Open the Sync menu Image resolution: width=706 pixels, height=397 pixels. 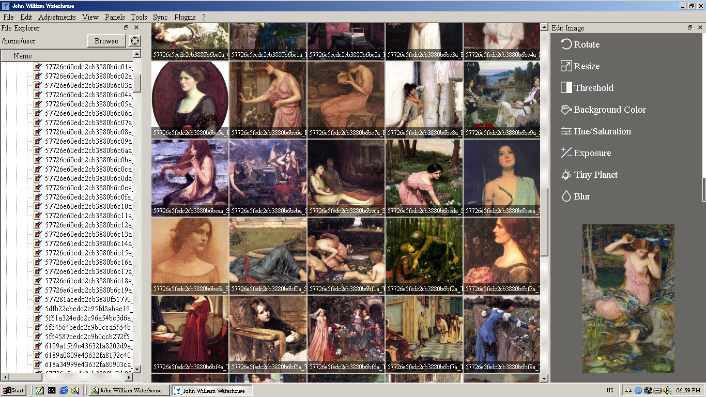point(160,17)
